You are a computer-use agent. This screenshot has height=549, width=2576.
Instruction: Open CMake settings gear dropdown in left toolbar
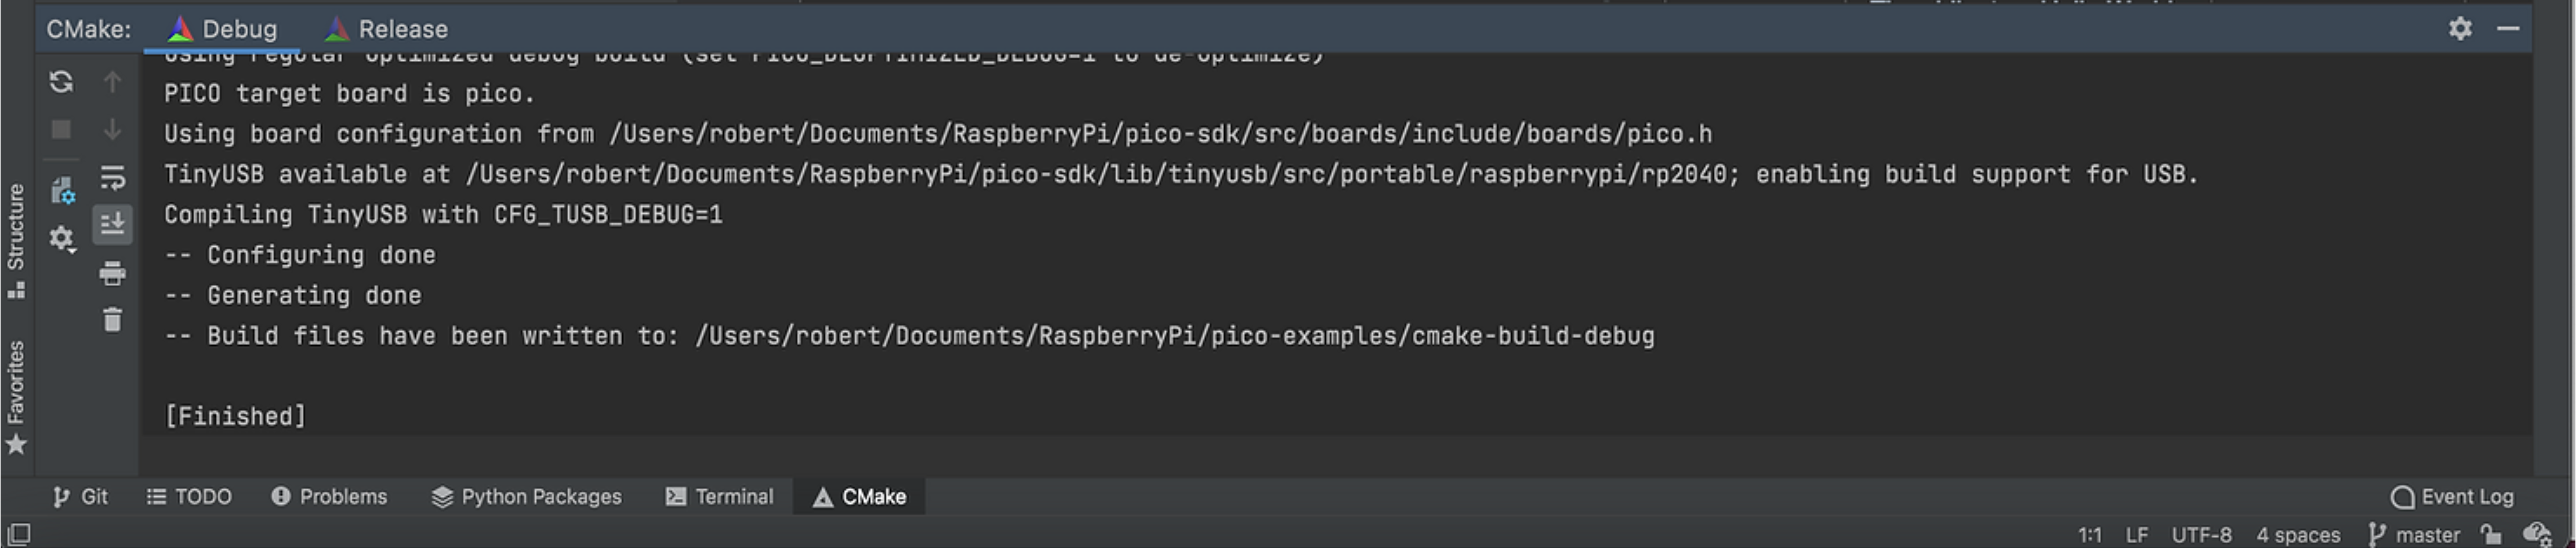coord(62,239)
